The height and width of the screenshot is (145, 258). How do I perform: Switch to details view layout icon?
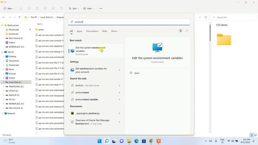(x=252, y=135)
